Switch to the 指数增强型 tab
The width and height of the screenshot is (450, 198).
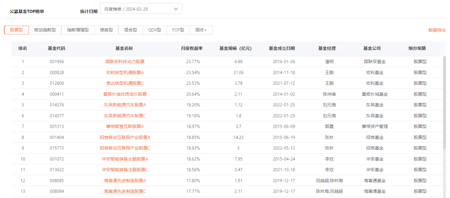click(78, 30)
